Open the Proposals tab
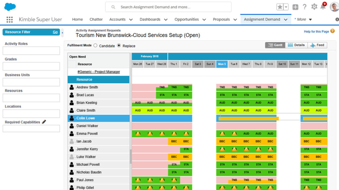 tap(221, 19)
